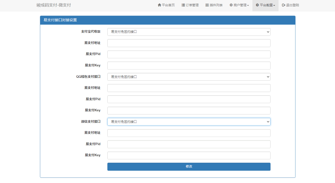Click the 易支付地址 field under 微信支付接口

[x=189, y=133]
